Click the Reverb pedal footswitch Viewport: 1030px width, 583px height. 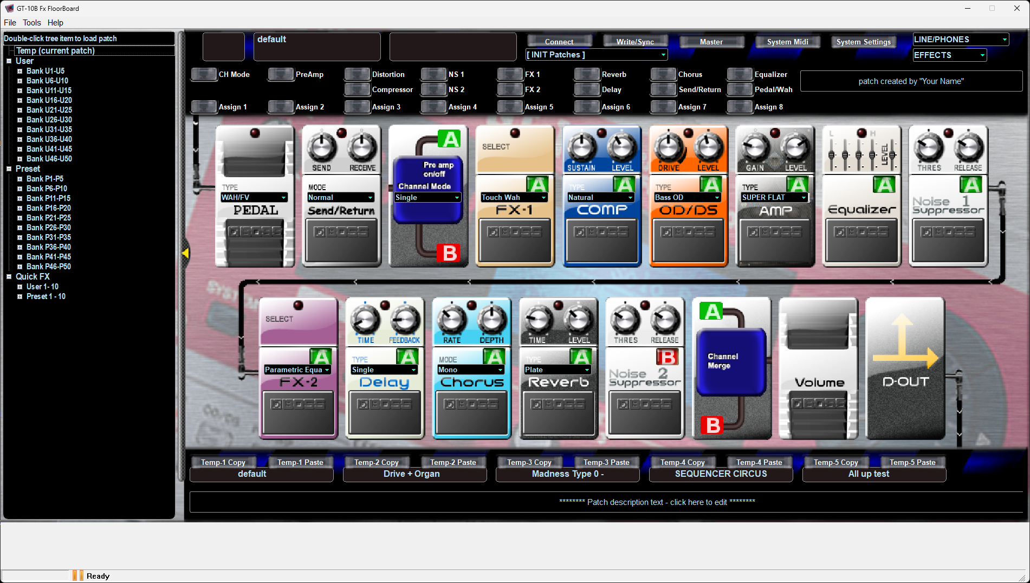coord(558,413)
